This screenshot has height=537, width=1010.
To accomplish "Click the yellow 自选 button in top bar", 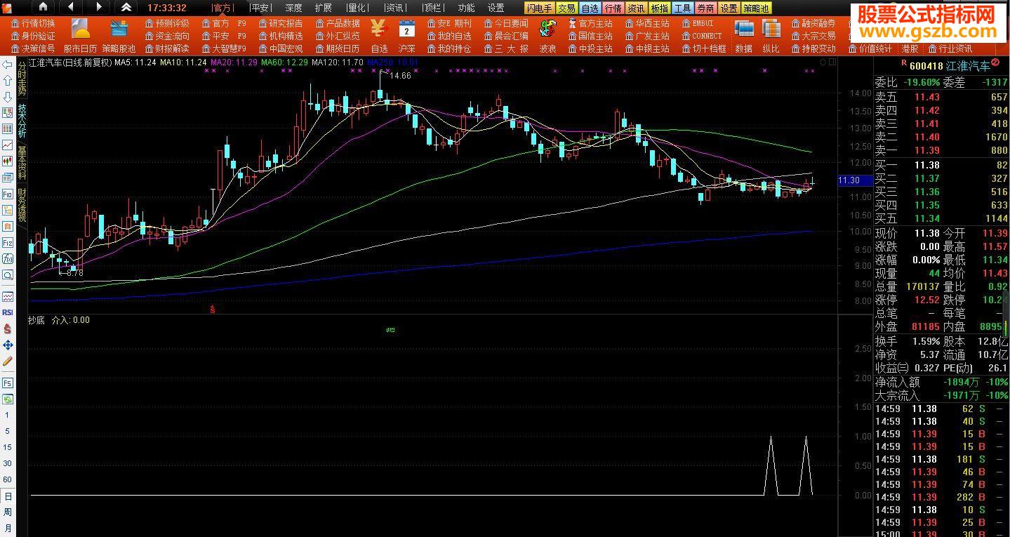I will click(590, 8).
